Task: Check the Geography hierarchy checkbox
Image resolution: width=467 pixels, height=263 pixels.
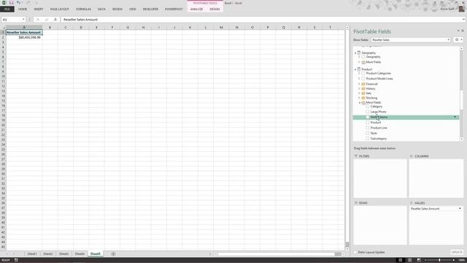Action: click(x=363, y=57)
